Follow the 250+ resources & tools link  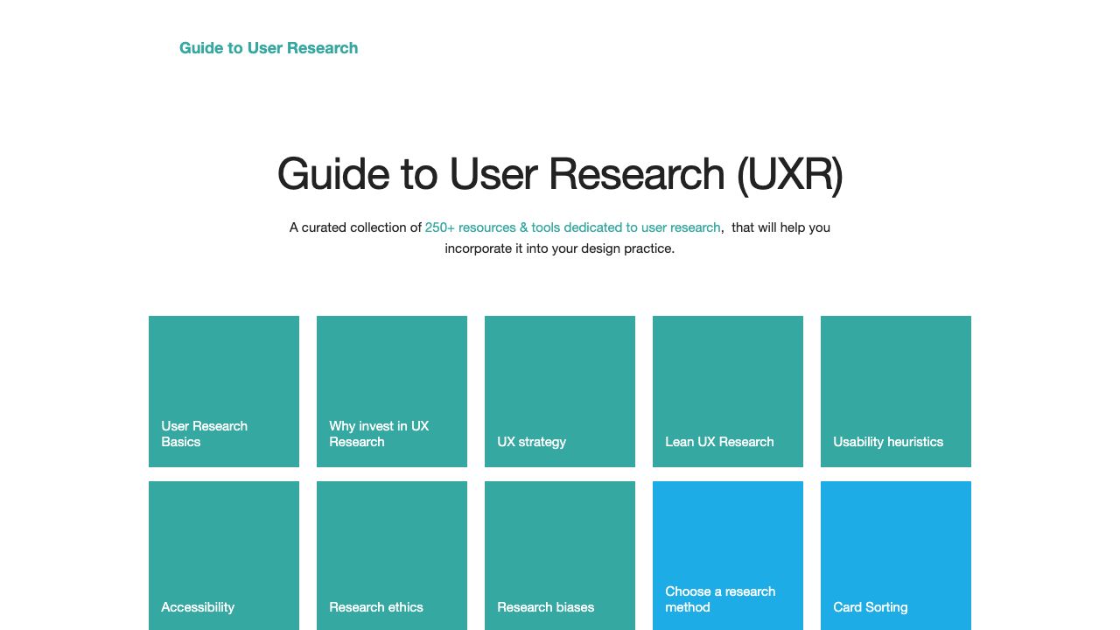coord(572,227)
